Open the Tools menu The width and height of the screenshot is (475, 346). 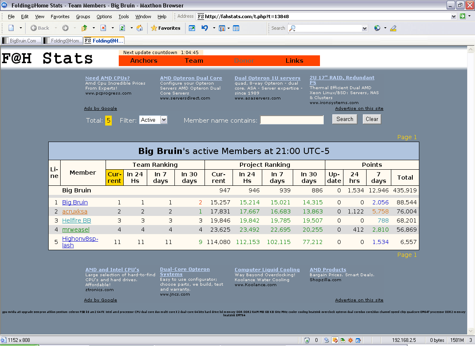click(124, 17)
